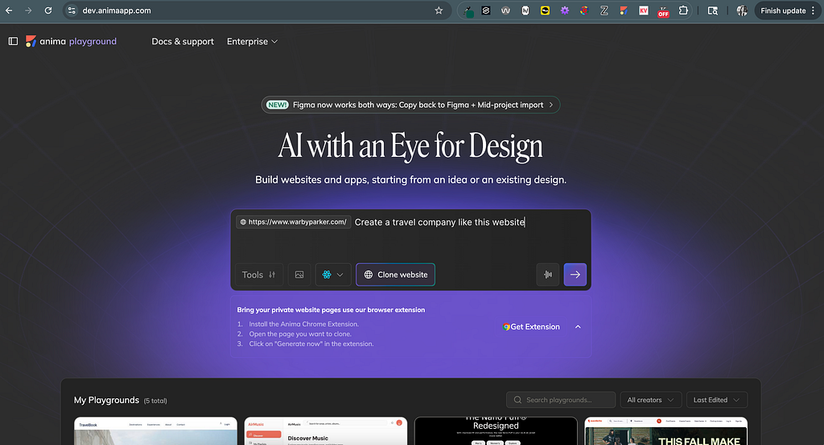Bookmark this page with the star icon
Viewport: 824px width, 445px height.
pyautogui.click(x=439, y=10)
